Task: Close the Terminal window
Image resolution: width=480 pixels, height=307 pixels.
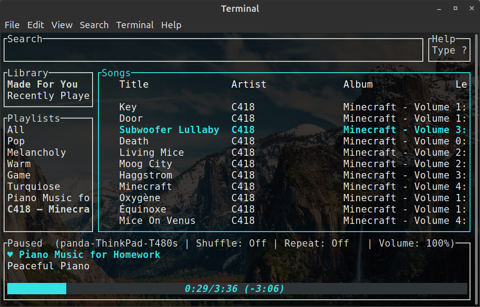Action: (x=472, y=9)
